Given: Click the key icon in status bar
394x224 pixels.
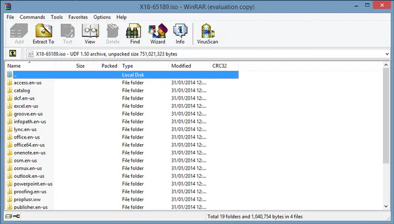Looking at the screenshot, I should click(x=17, y=216).
